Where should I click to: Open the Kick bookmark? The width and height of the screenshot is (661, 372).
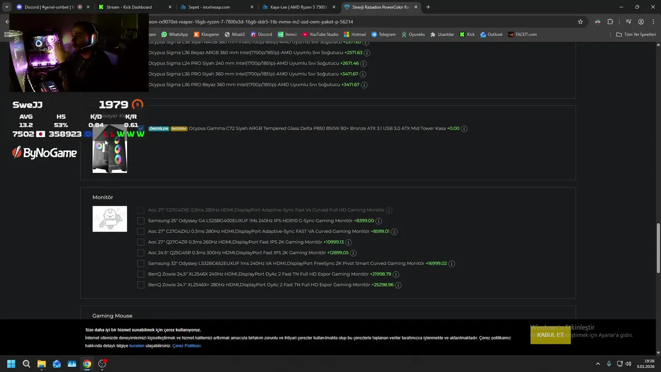coord(467,35)
